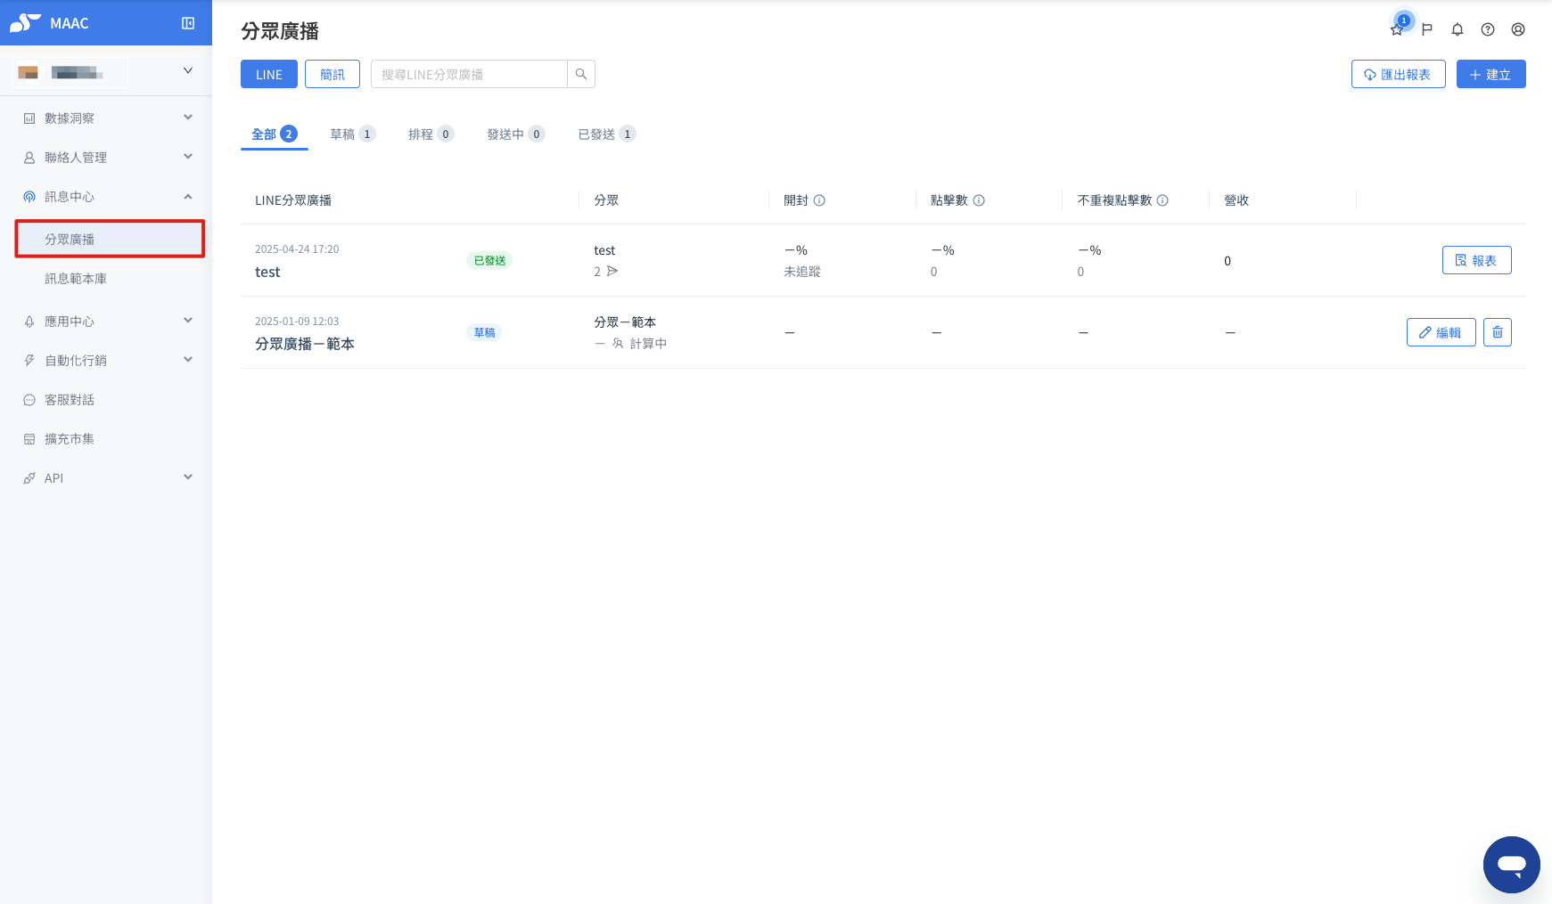Open notifications bell icon
Viewport: 1552px width, 904px height.
click(x=1458, y=29)
